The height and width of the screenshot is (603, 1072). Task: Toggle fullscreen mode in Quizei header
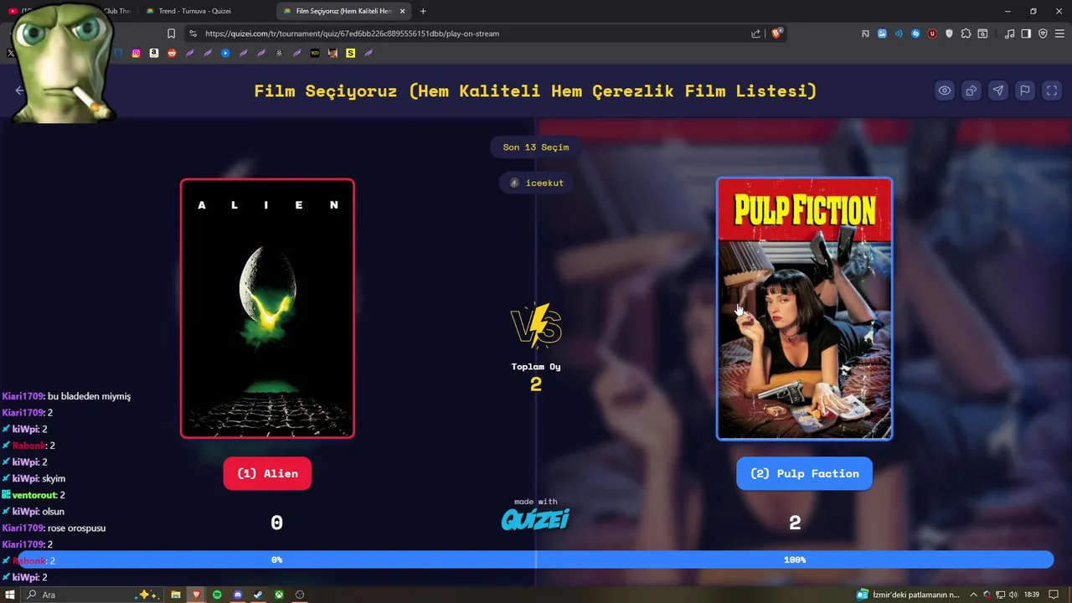[x=1052, y=90]
